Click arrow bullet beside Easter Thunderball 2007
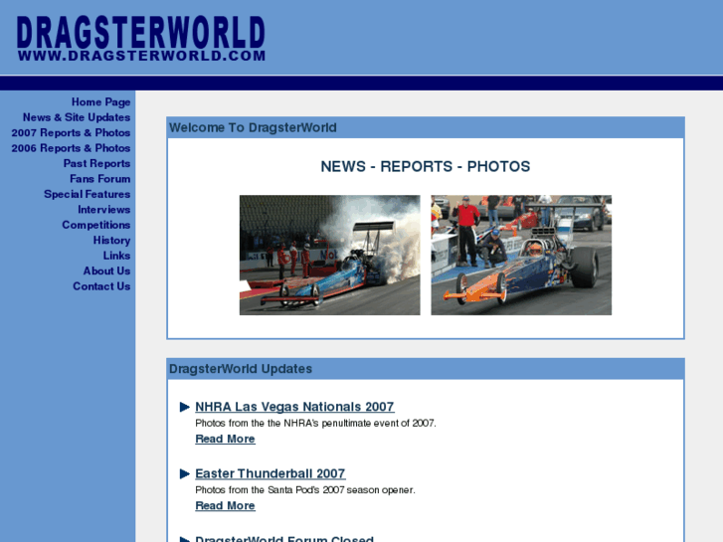 coord(185,473)
